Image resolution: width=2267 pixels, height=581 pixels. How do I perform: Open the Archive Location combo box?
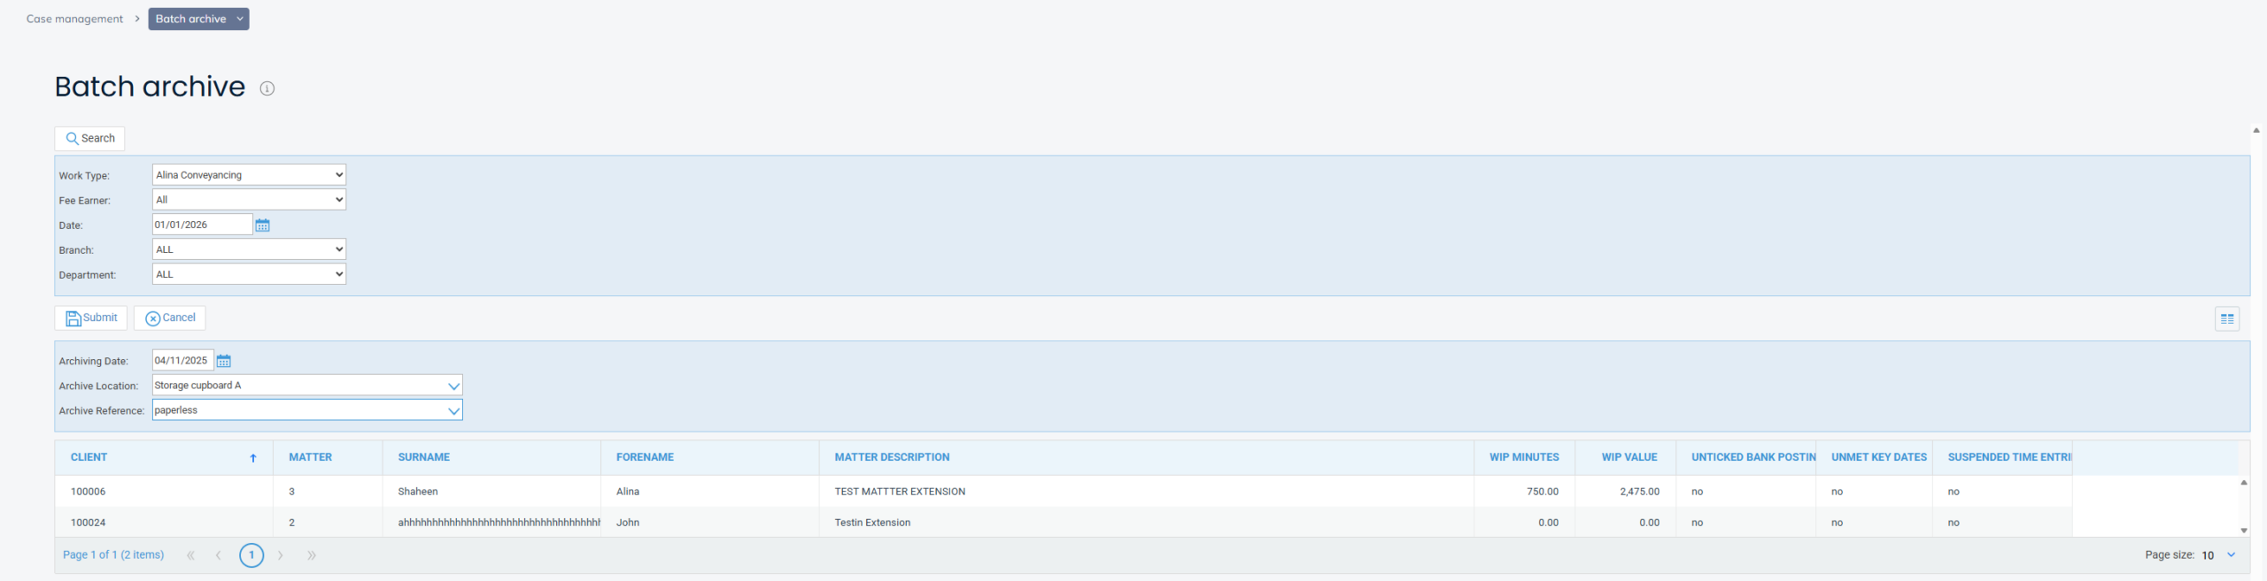453,386
